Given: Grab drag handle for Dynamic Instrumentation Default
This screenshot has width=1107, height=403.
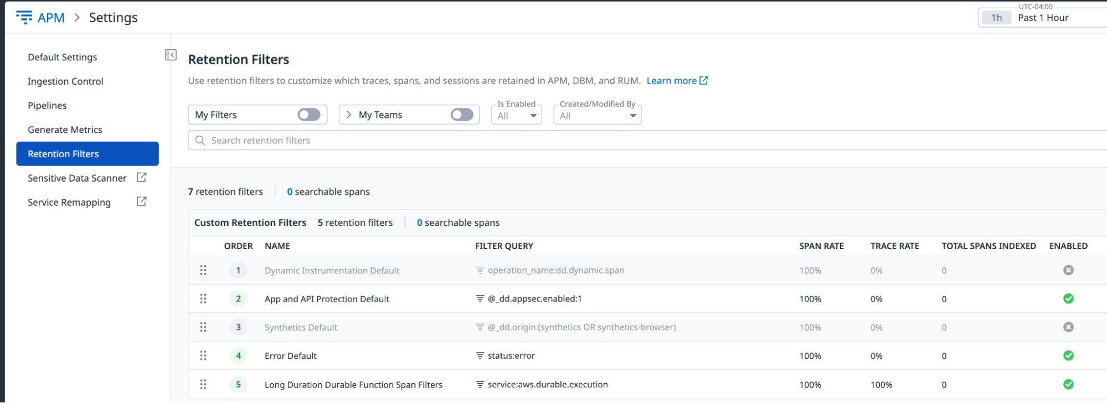Looking at the screenshot, I should pos(203,270).
